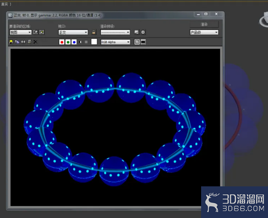Toggle the green channel button
268x218 pixels.
[x=68, y=42]
